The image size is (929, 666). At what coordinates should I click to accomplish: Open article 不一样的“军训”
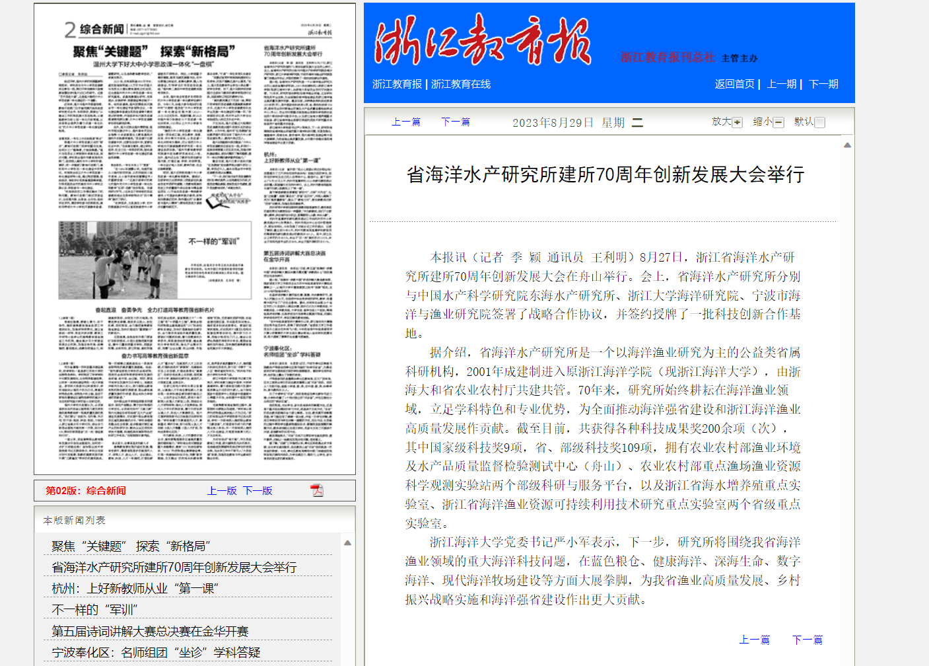94,609
